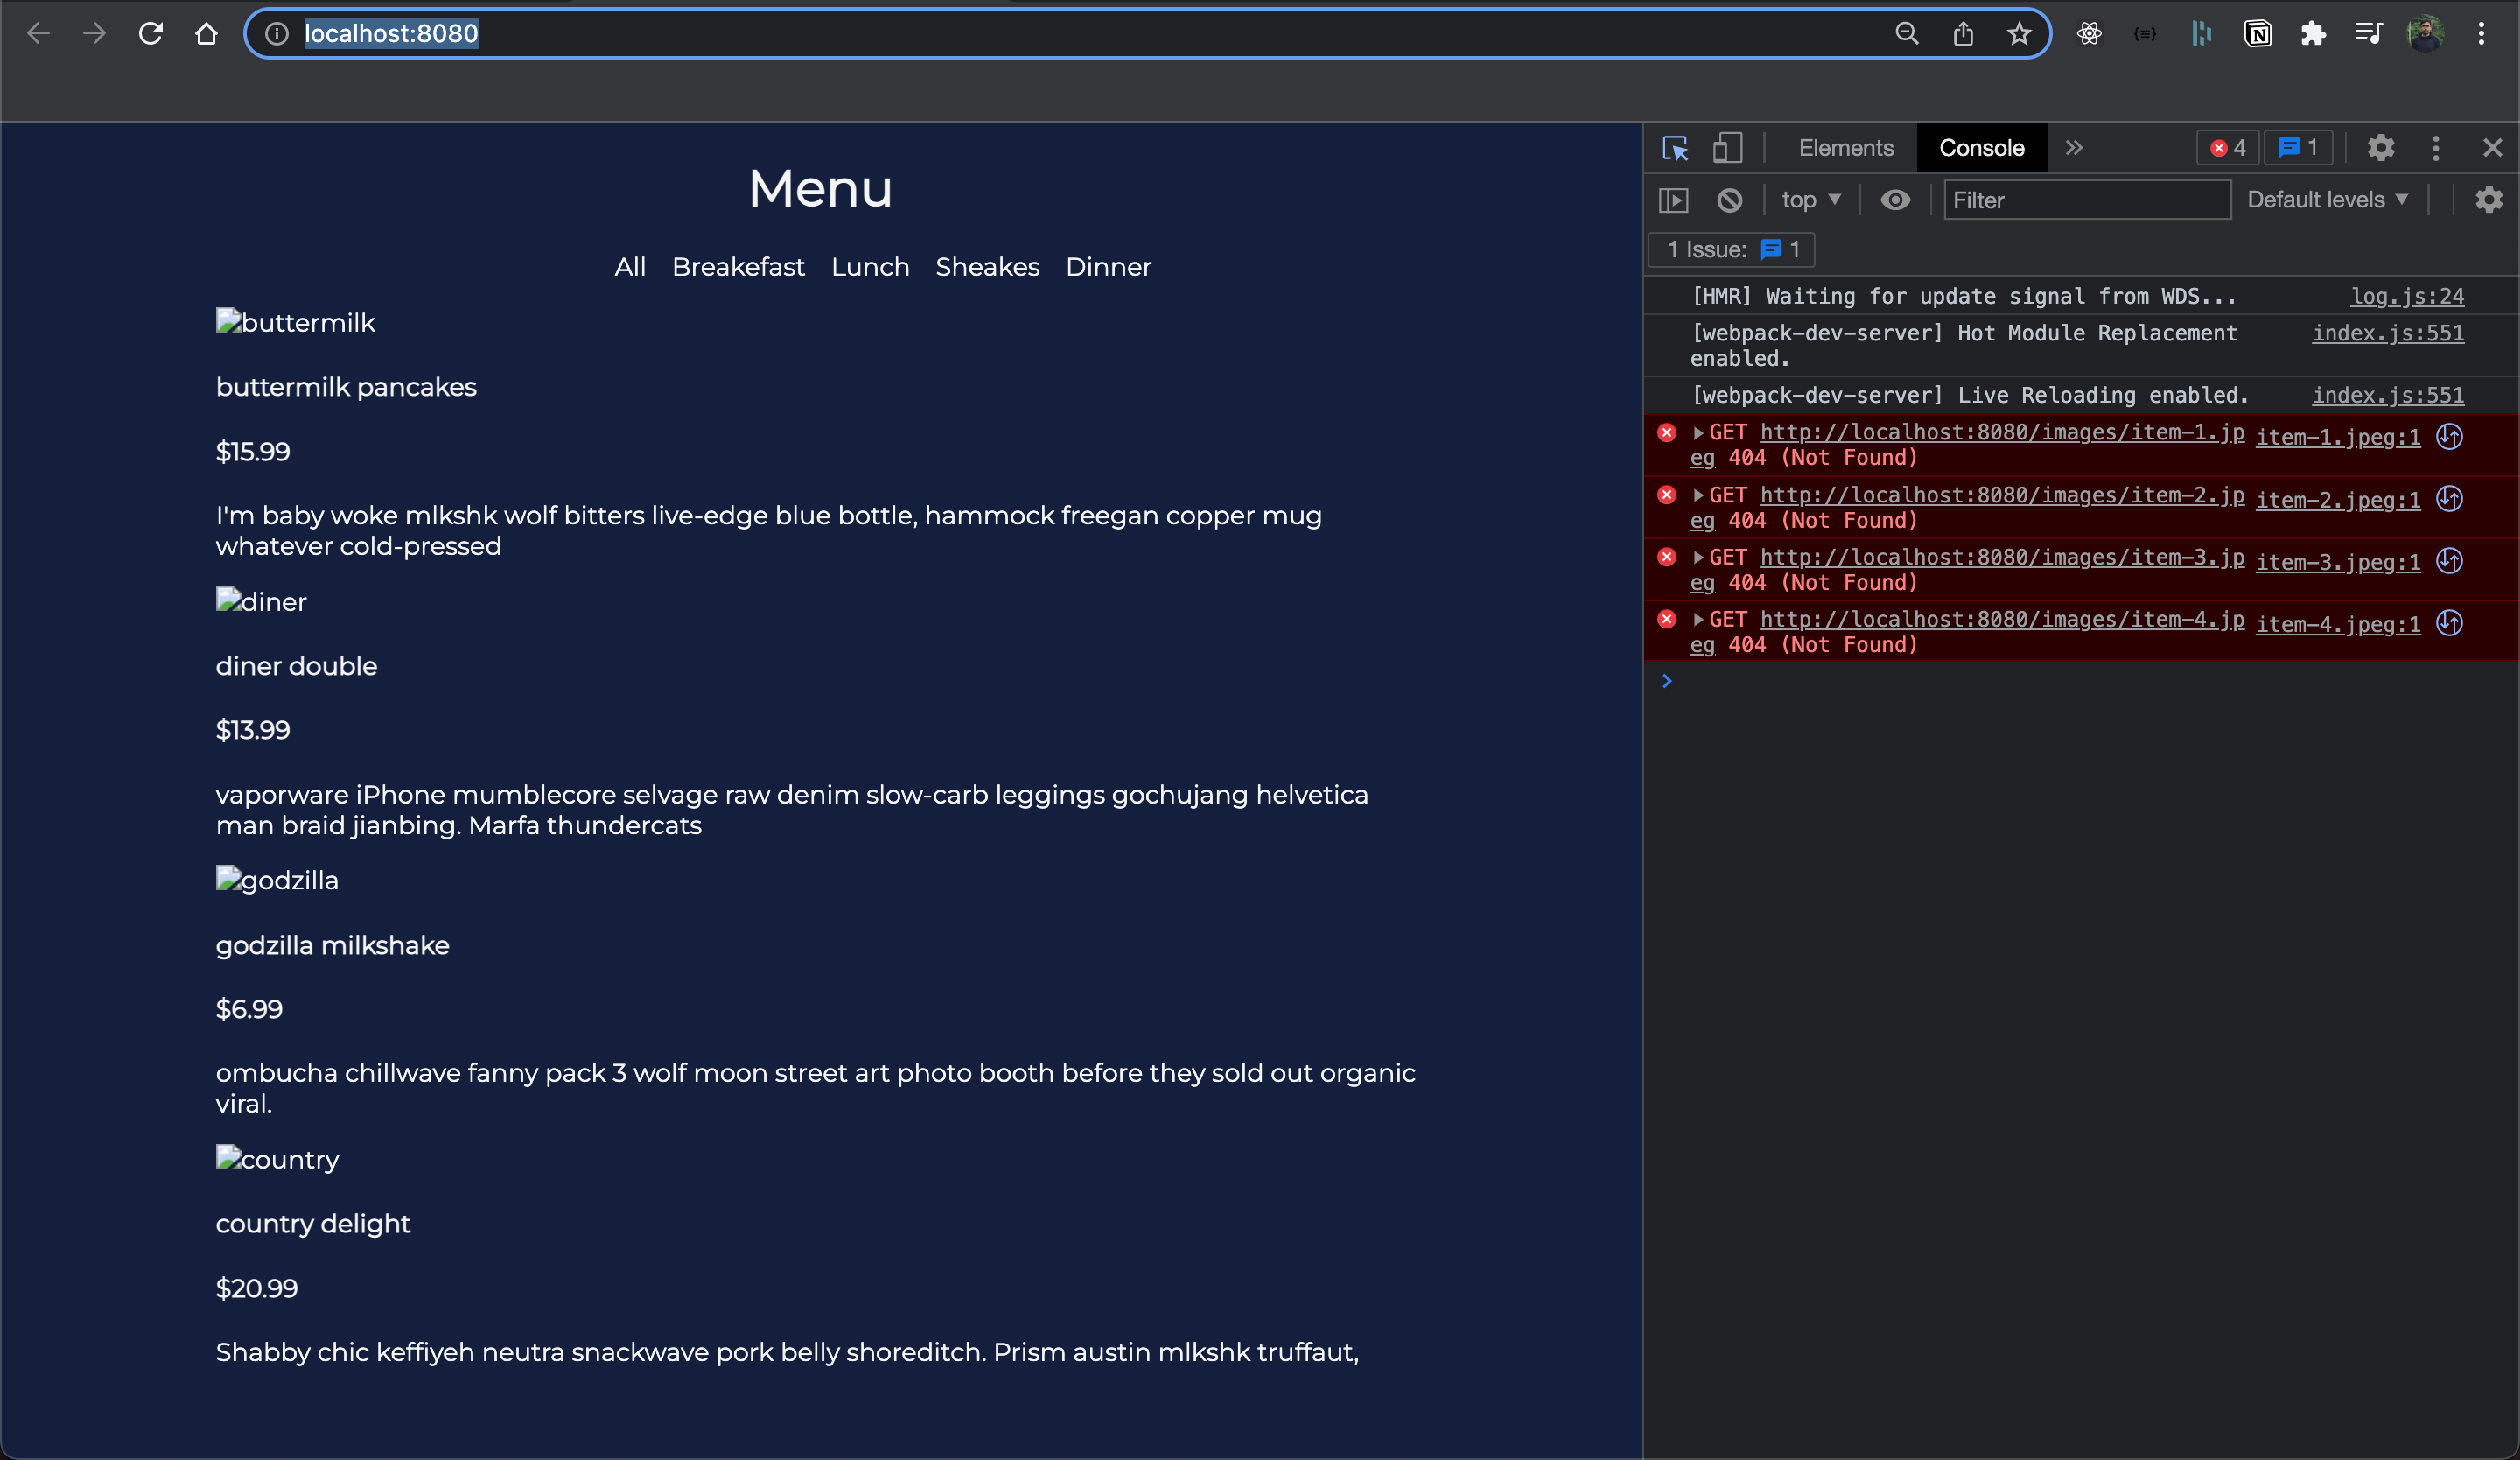
Task: Select the Lunch menu filter
Action: coord(870,267)
